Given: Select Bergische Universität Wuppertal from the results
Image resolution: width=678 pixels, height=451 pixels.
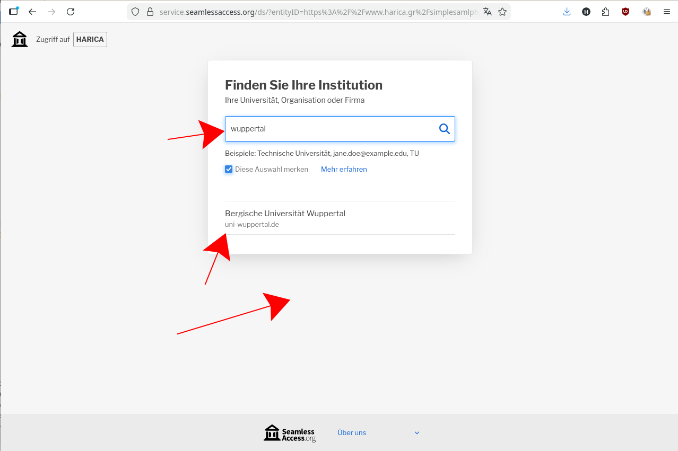Looking at the screenshot, I should (x=285, y=214).
